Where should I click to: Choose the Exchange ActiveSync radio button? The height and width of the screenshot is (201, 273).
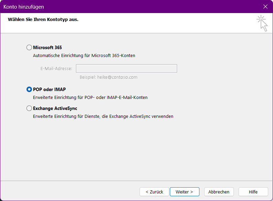(29, 108)
